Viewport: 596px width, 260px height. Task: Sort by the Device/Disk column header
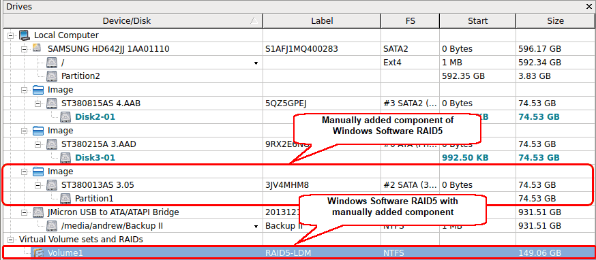pos(133,21)
